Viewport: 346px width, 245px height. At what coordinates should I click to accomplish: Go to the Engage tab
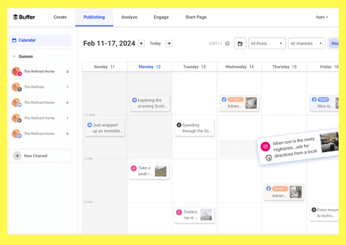point(161,17)
